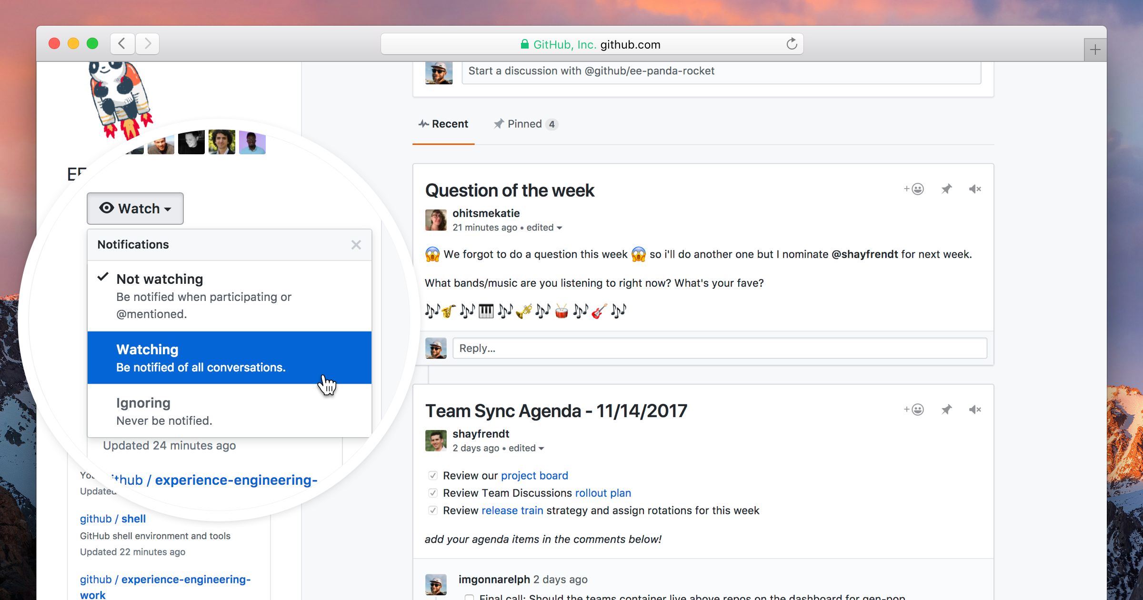Open the project board link
Image resolution: width=1143 pixels, height=600 pixels.
[534, 475]
